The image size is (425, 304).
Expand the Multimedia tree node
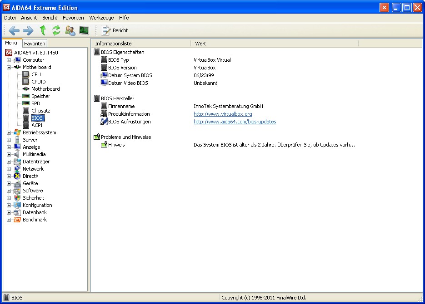[9, 154]
